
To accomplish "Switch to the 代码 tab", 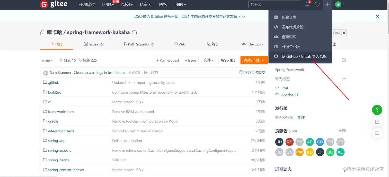I will click(x=56, y=44).
